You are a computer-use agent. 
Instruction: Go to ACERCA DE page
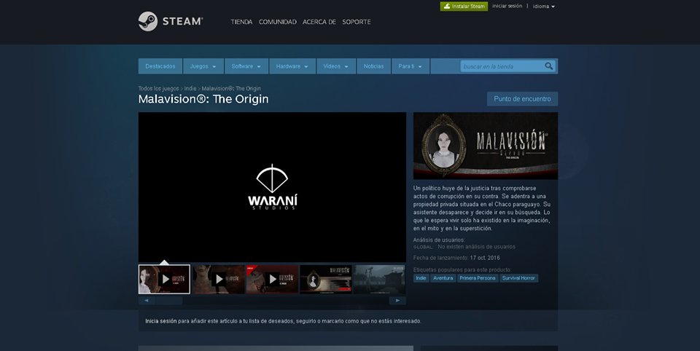[319, 22]
